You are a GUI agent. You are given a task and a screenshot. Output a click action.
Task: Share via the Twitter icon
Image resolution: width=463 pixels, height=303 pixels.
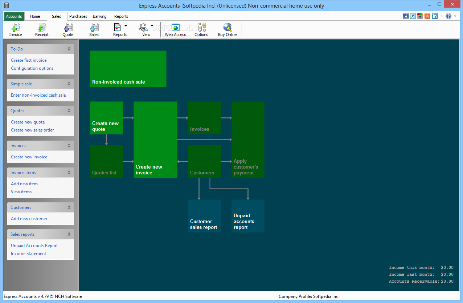tap(413, 16)
